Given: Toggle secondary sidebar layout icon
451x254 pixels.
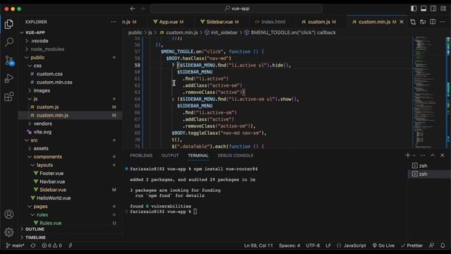Looking at the screenshot, I should 433,8.
